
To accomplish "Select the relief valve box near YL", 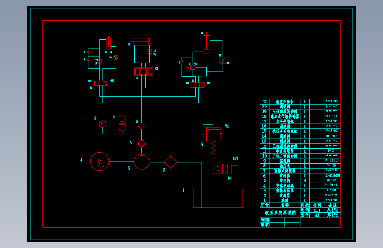I will pos(213,134).
